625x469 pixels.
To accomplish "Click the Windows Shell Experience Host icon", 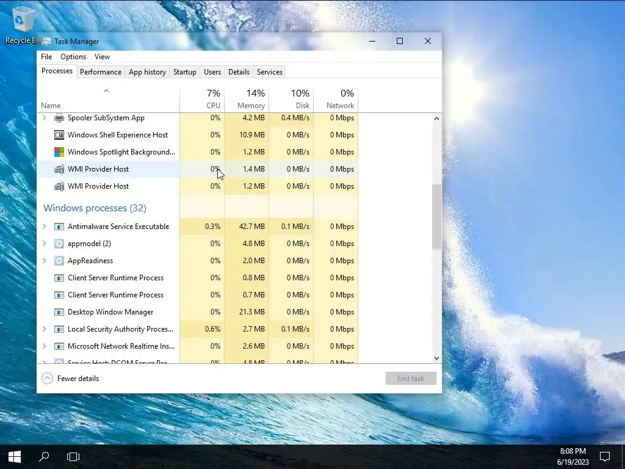I will [59, 135].
